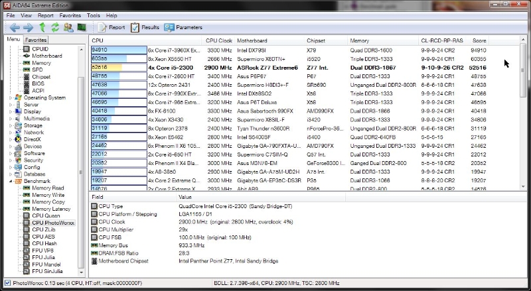This screenshot has height=291, width=531.
Task: Open the CPU AES benchmark icon
Action: [27, 237]
